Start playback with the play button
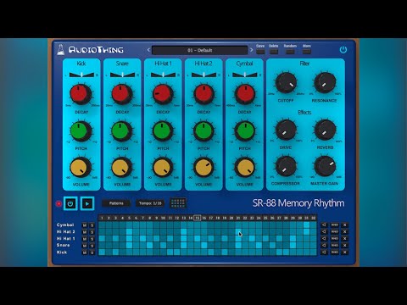Image resolution: width=407 pixels, height=305 pixels. [87, 203]
